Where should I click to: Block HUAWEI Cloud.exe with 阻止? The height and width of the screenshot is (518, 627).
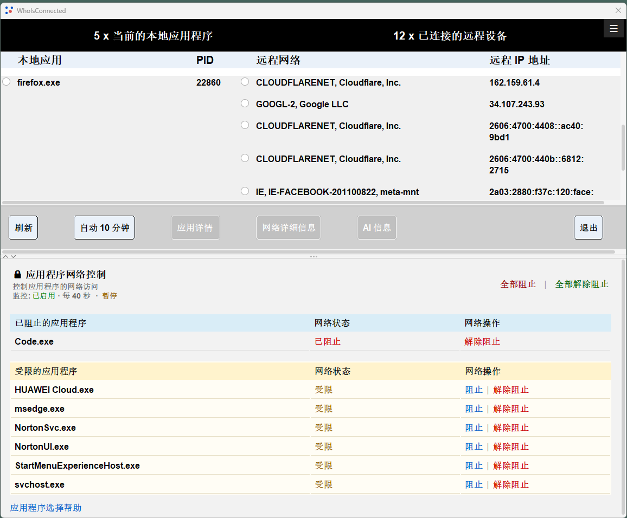pos(474,390)
